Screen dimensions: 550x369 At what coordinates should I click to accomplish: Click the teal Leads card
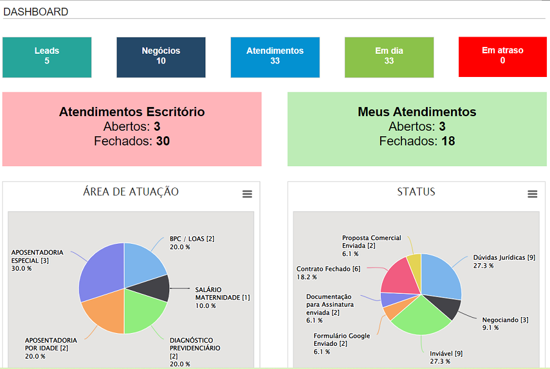(x=47, y=57)
